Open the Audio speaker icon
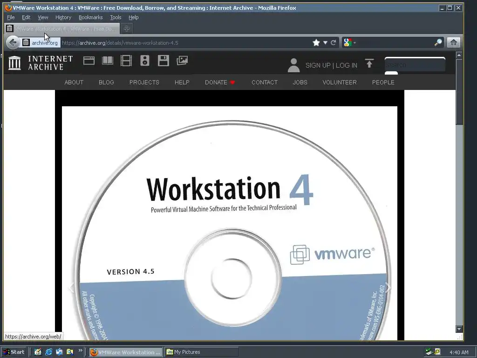The height and width of the screenshot is (358, 477). 145,61
